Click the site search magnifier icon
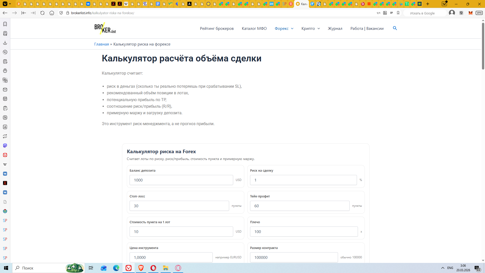Image resolution: width=485 pixels, height=273 pixels. click(395, 28)
